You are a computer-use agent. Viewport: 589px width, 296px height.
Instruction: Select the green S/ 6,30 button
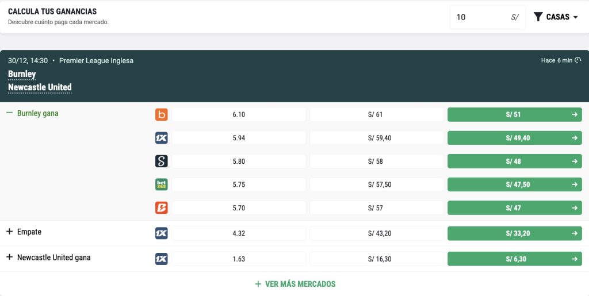[514, 259]
